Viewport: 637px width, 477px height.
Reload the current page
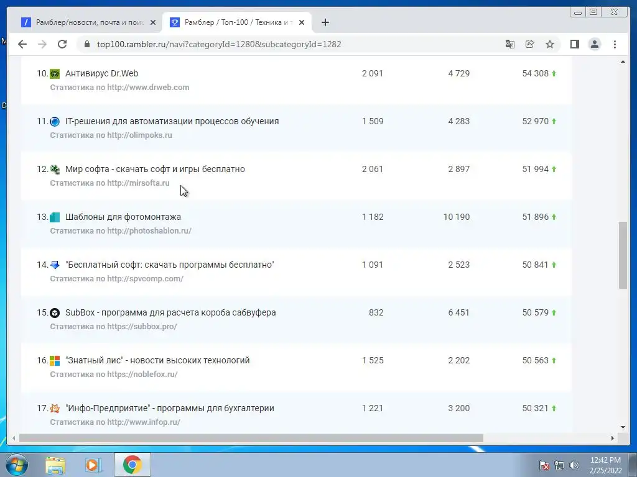(62, 44)
